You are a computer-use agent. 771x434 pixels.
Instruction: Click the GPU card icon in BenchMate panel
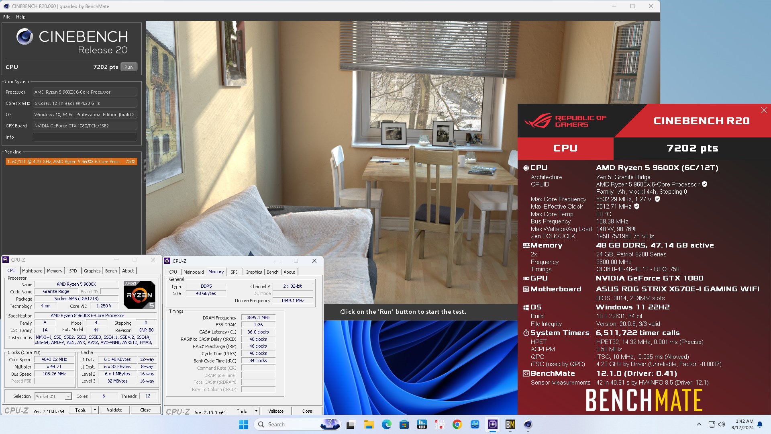pos(526,278)
